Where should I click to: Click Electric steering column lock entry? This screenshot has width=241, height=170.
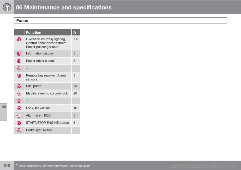(47, 93)
